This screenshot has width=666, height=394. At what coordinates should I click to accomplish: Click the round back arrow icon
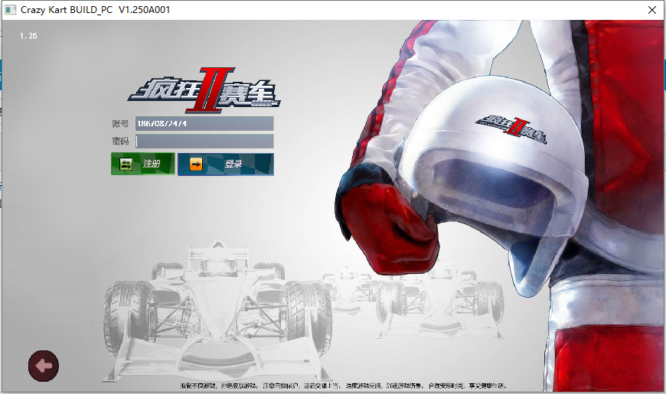click(x=44, y=366)
